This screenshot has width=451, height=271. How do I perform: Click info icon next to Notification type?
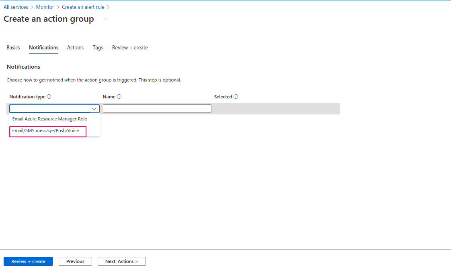[x=49, y=97]
